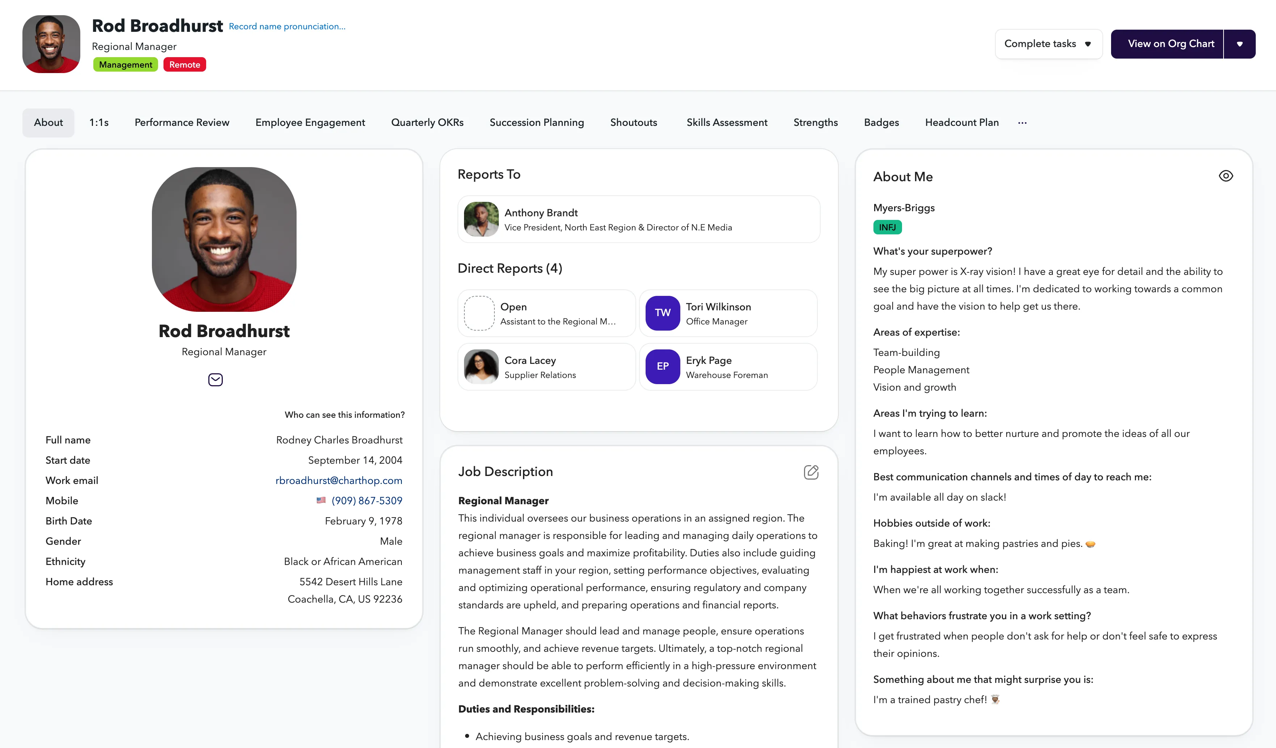This screenshot has height=748, width=1276.
Task: Switch to Succession Planning tab
Action: pyautogui.click(x=537, y=123)
